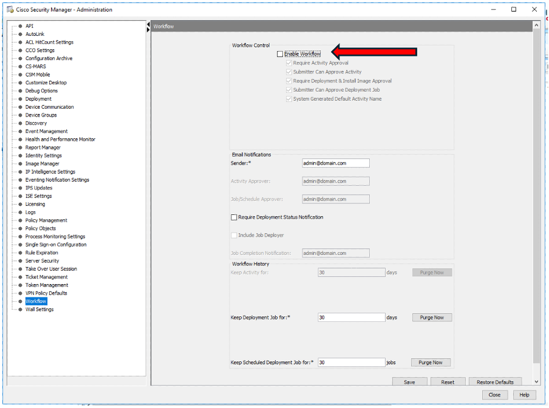
Task: Select Event Management
Action: (x=47, y=131)
